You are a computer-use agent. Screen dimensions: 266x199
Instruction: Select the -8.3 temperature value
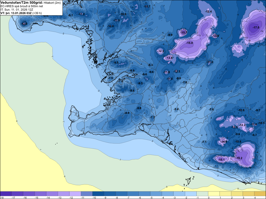pyautogui.click(x=151, y=65)
